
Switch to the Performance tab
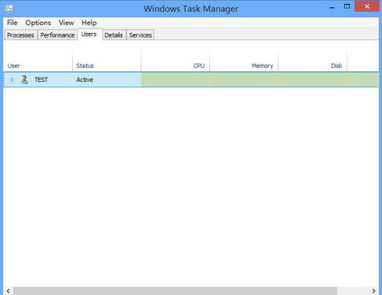click(57, 35)
